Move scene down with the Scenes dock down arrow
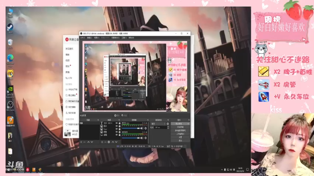This screenshot has width=314, height=176. (92, 142)
